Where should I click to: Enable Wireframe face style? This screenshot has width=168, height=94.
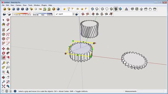[102, 9]
